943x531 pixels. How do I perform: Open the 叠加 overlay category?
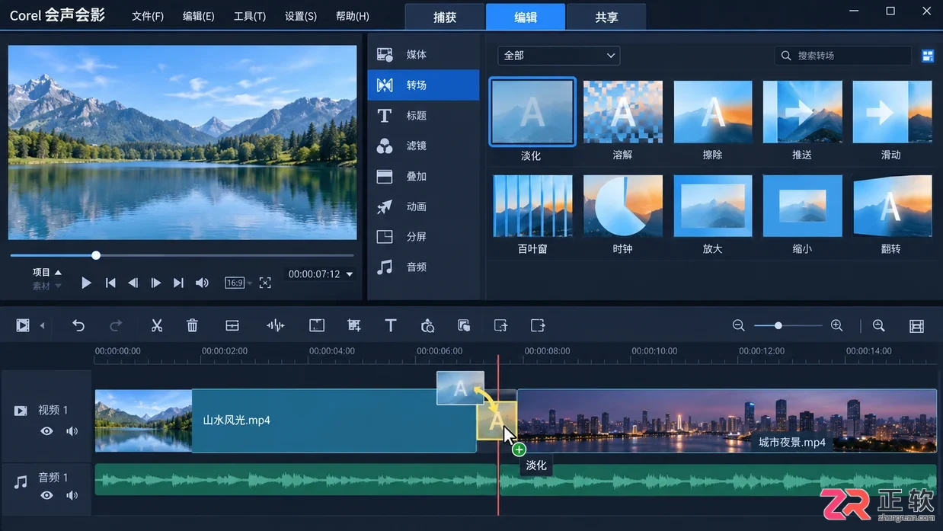tap(424, 176)
